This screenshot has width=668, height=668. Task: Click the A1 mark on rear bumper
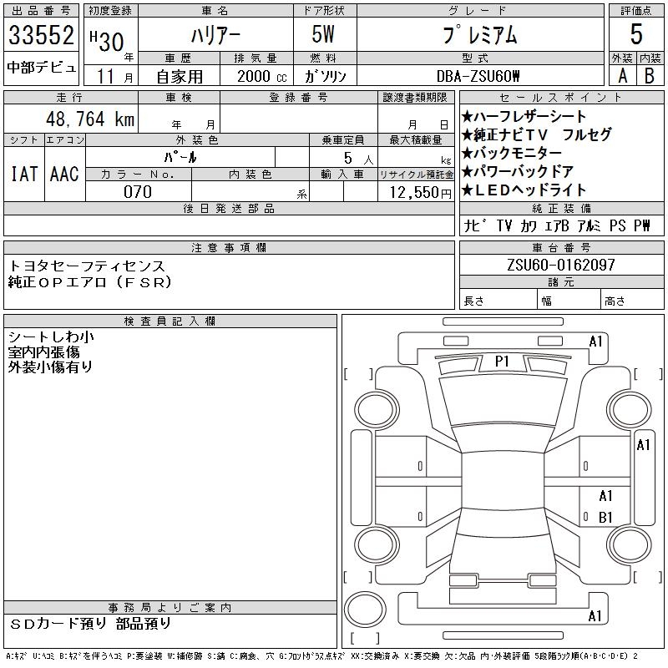595,616
